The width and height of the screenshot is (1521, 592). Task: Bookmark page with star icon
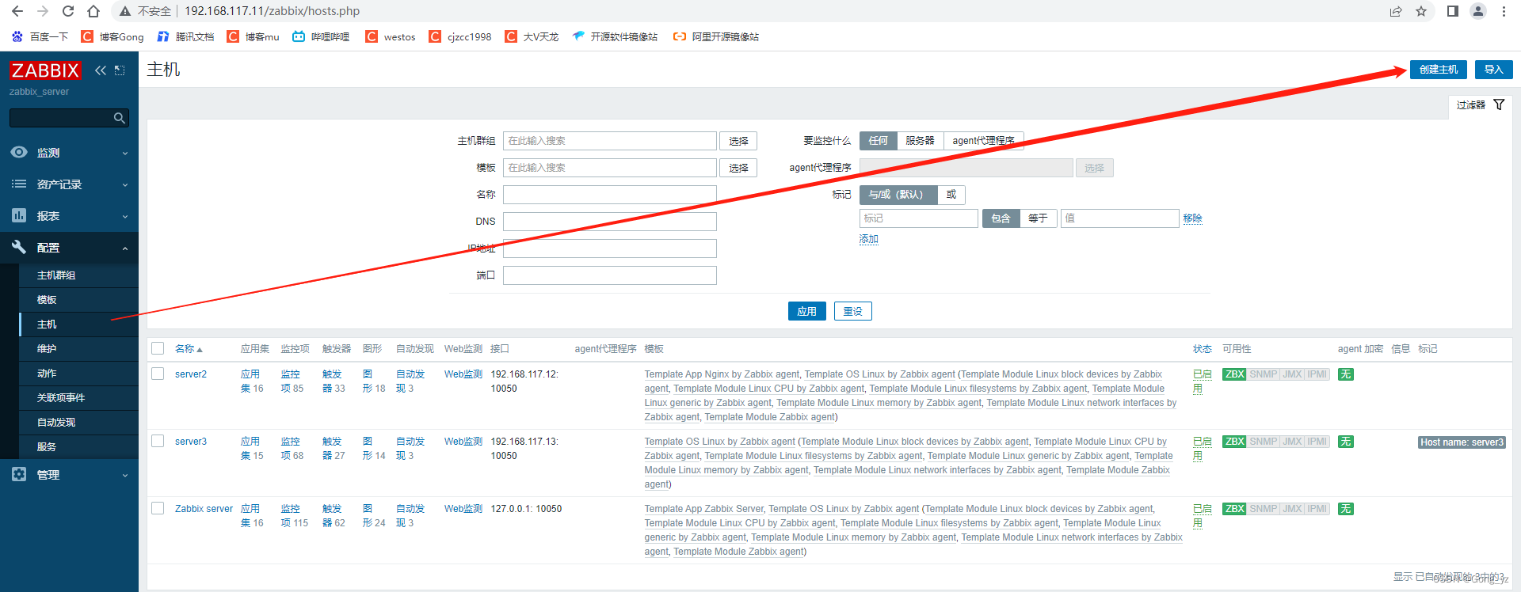(1421, 11)
